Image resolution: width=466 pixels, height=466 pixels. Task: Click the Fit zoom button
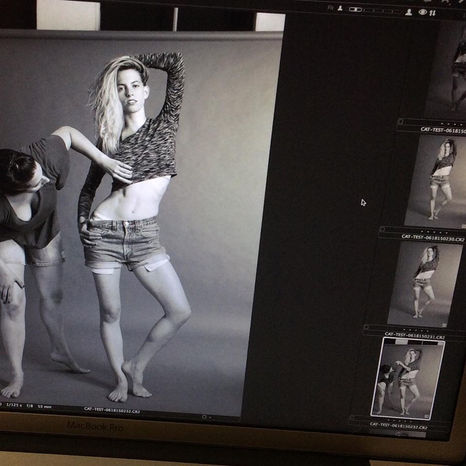tap(331, 8)
